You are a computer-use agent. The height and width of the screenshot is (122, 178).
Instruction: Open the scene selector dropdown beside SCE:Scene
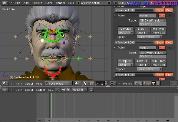point(116,3)
